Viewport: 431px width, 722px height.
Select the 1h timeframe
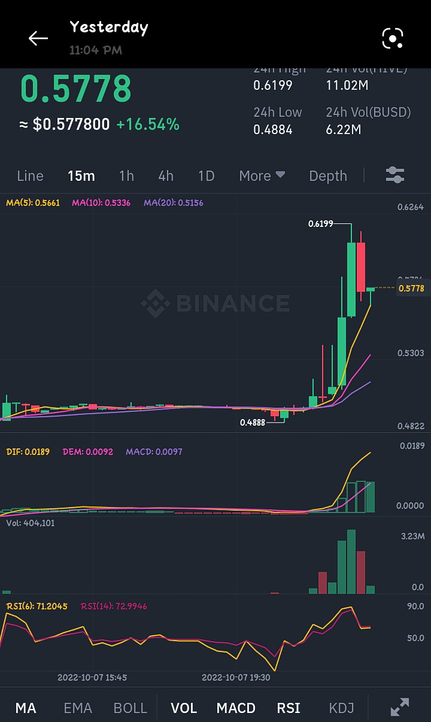coord(126,175)
